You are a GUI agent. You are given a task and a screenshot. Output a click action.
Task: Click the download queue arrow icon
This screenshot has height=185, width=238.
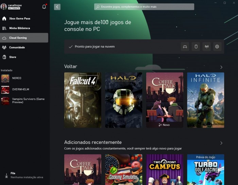click(x=6, y=175)
